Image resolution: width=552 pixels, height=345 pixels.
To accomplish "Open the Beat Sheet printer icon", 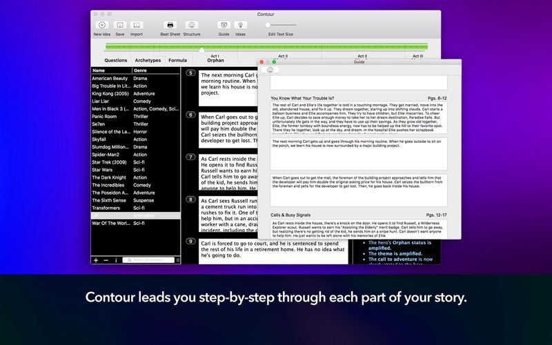I will (170, 25).
